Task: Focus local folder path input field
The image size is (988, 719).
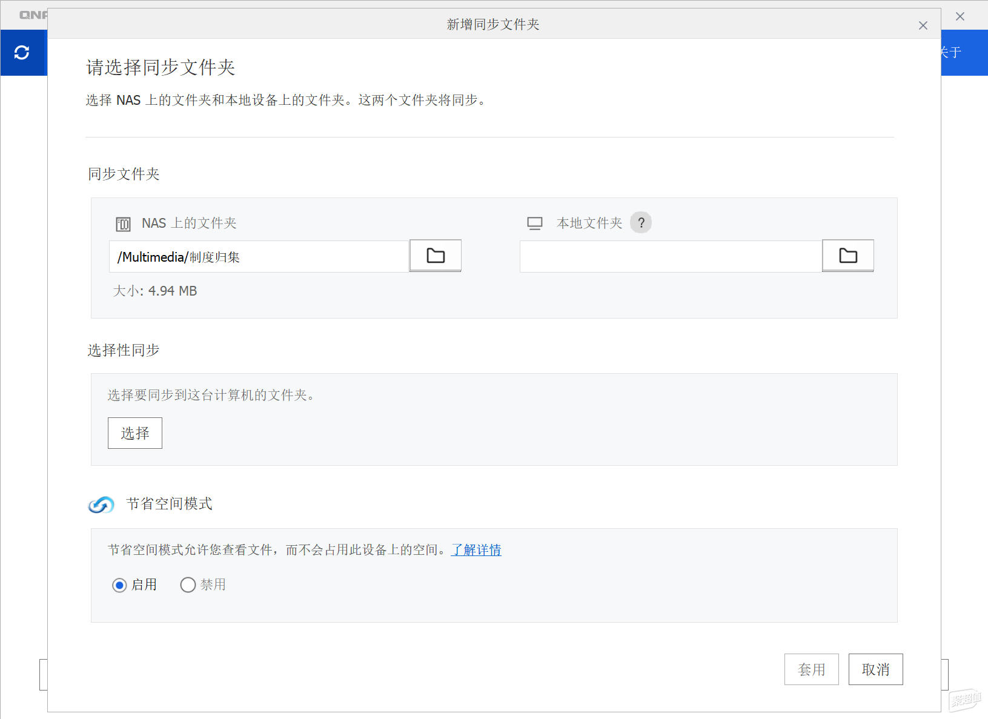Action: click(x=671, y=257)
